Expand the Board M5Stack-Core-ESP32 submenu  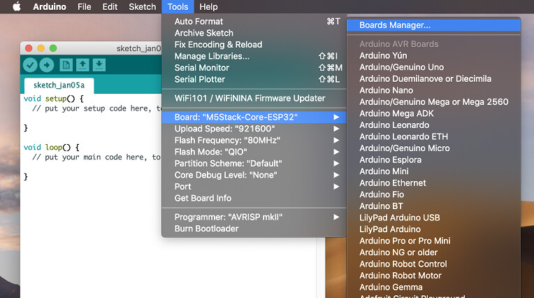[x=254, y=118]
